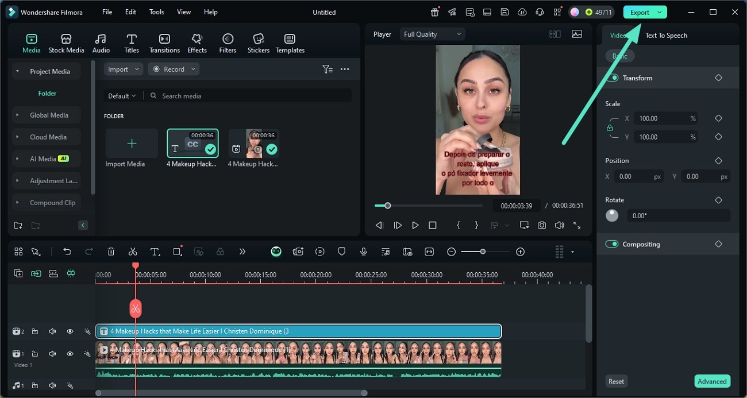The width and height of the screenshot is (747, 398).
Task: Open the user account avatar
Action: point(574,12)
